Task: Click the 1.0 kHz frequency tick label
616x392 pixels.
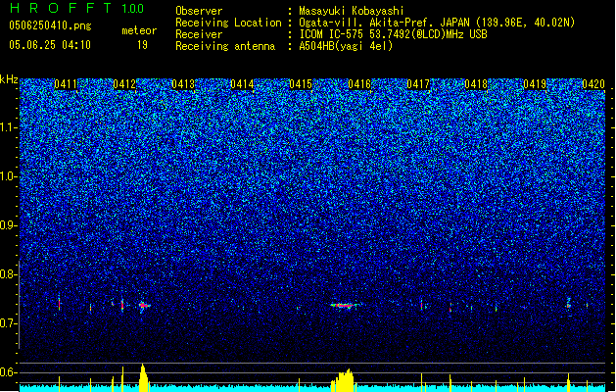Action: [x=9, y=176]
